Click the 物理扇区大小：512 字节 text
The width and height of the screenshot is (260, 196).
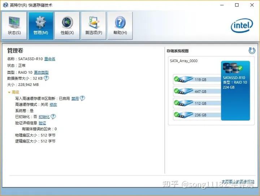point(35,135)
